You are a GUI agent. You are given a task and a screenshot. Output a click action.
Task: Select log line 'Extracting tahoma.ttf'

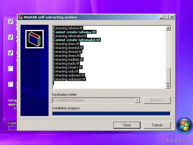68,28
